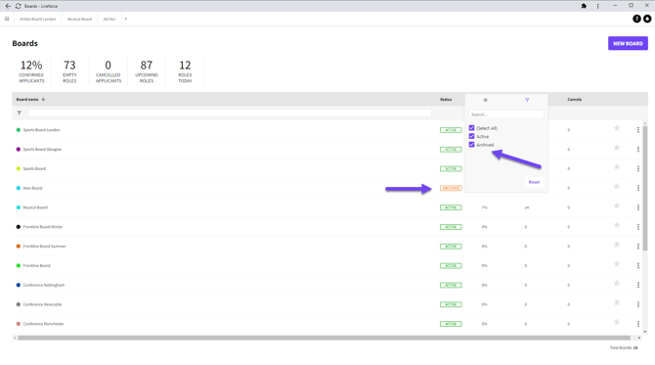Star the New Board row
This screenshot has height=365, width=655.
pyautogui.click(x=617, y=187)
